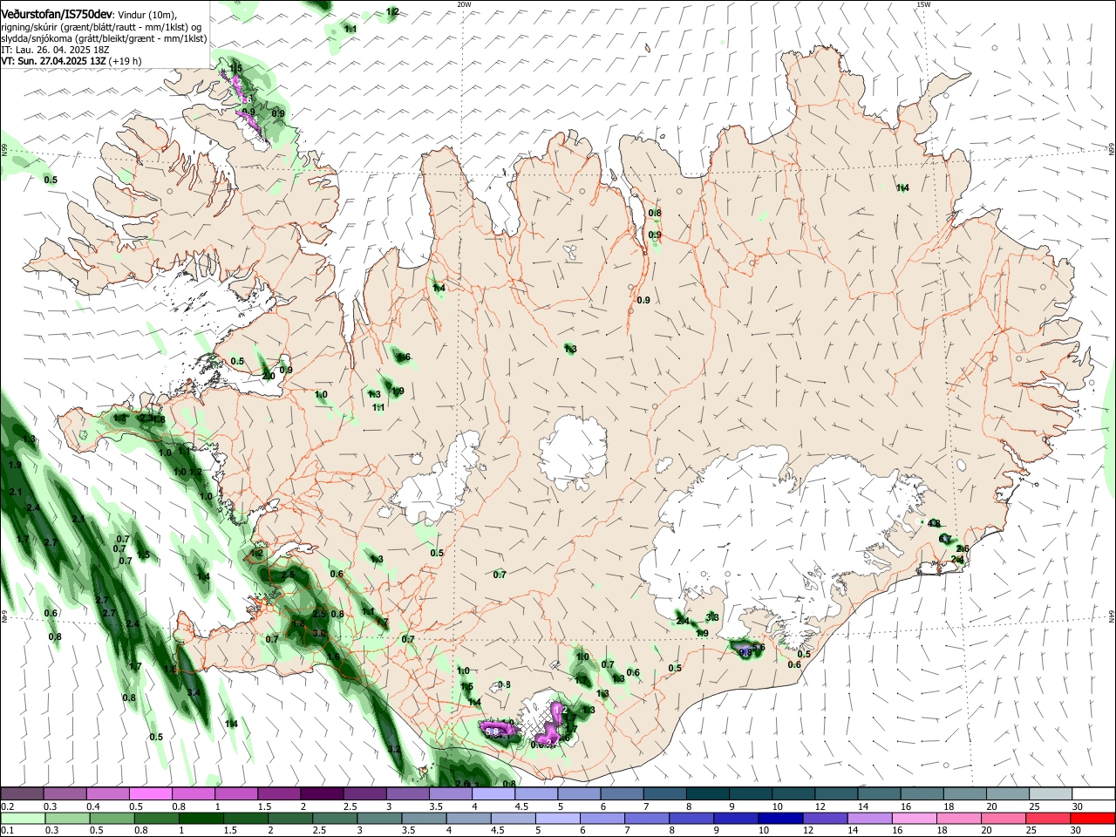Click the '0.2' label on snow scale

[x=7, y=806]
